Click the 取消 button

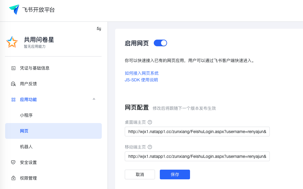140,174
